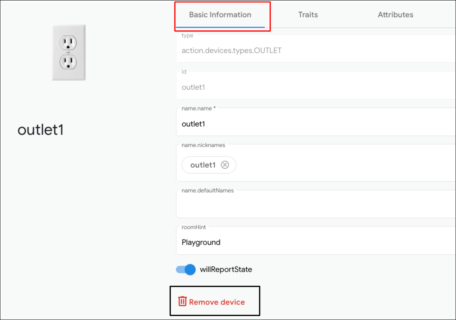Click the trash icon on Remove device
Screen dimensions: 456x320
tap(182, 302)
